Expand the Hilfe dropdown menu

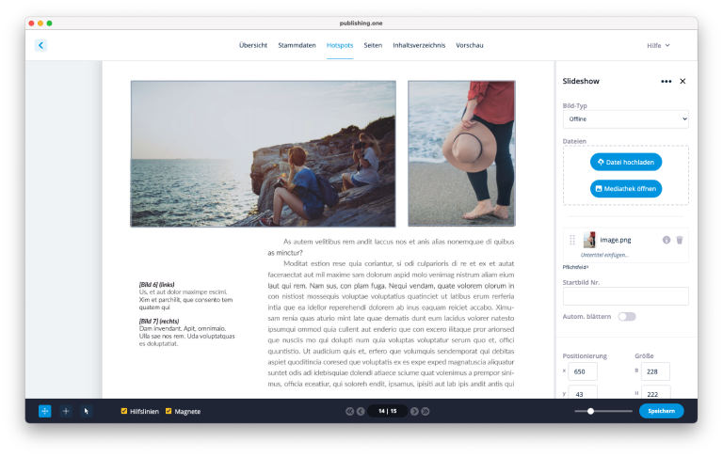[x=658, y=46]
